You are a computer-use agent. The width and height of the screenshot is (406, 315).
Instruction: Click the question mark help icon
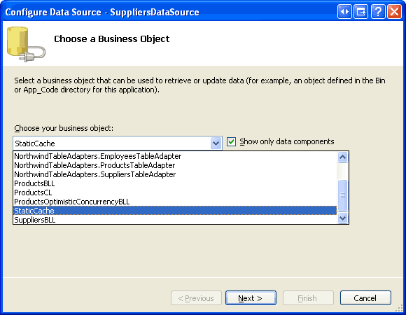(x=378, y=12)
